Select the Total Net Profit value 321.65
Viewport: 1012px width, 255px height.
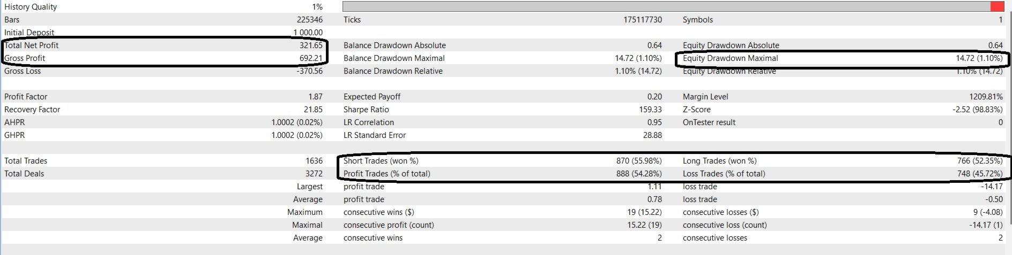[311, 45]
